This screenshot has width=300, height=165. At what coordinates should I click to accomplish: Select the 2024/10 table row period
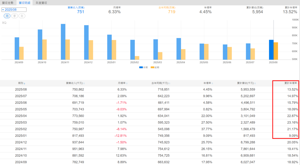(x=21, y=156)
